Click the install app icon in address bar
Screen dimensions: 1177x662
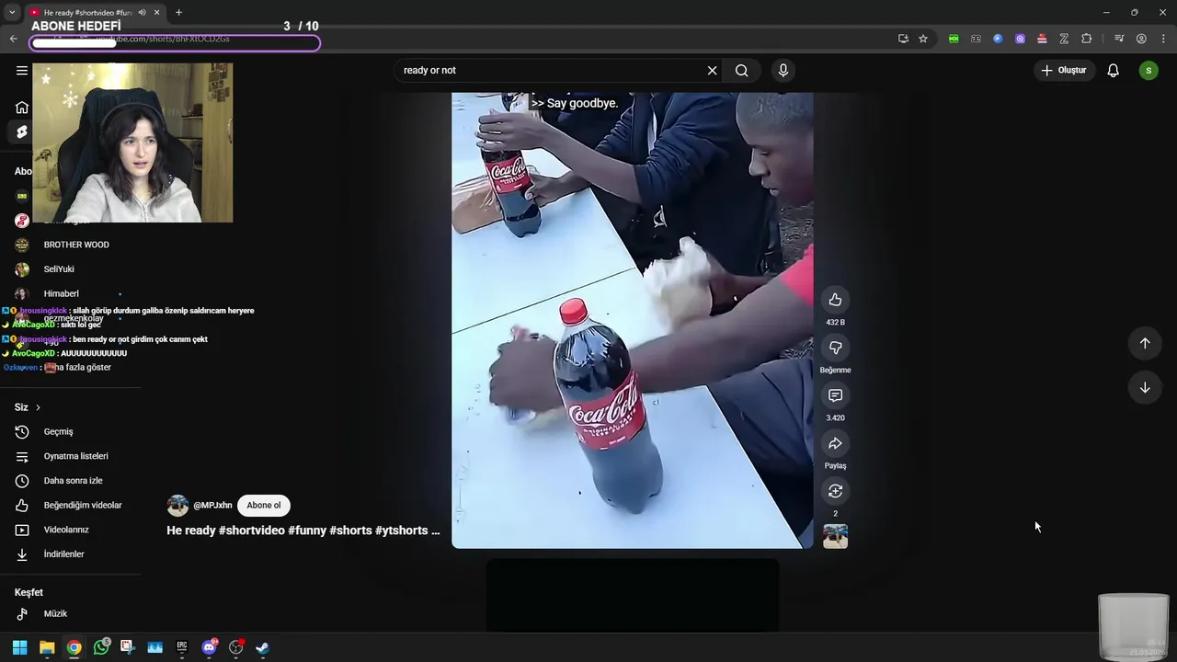(x=903, y=39)
